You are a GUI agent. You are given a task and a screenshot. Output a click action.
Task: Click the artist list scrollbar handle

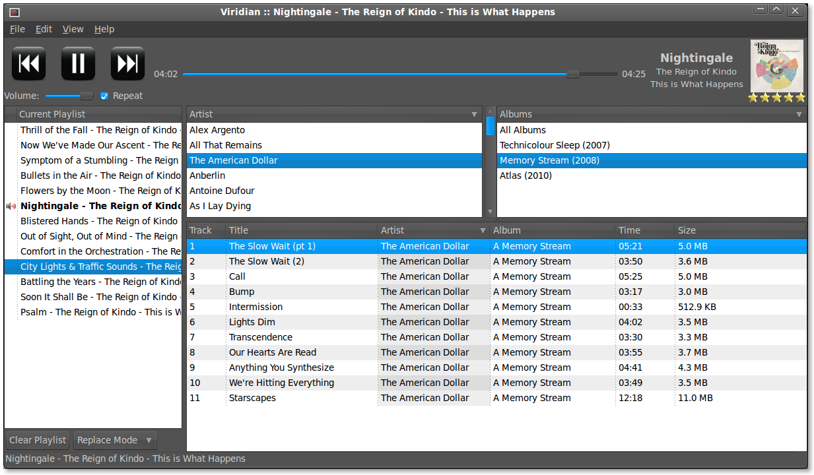[490, 126]
